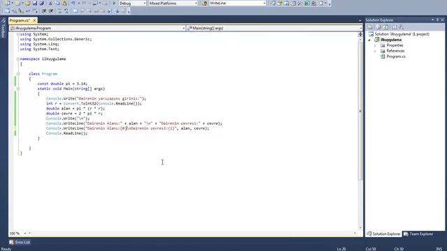Viewport: 447px width, 251px height.
Task: Click the Increase Indent icon
Action: pyautogui.click(x=51, y=11)
